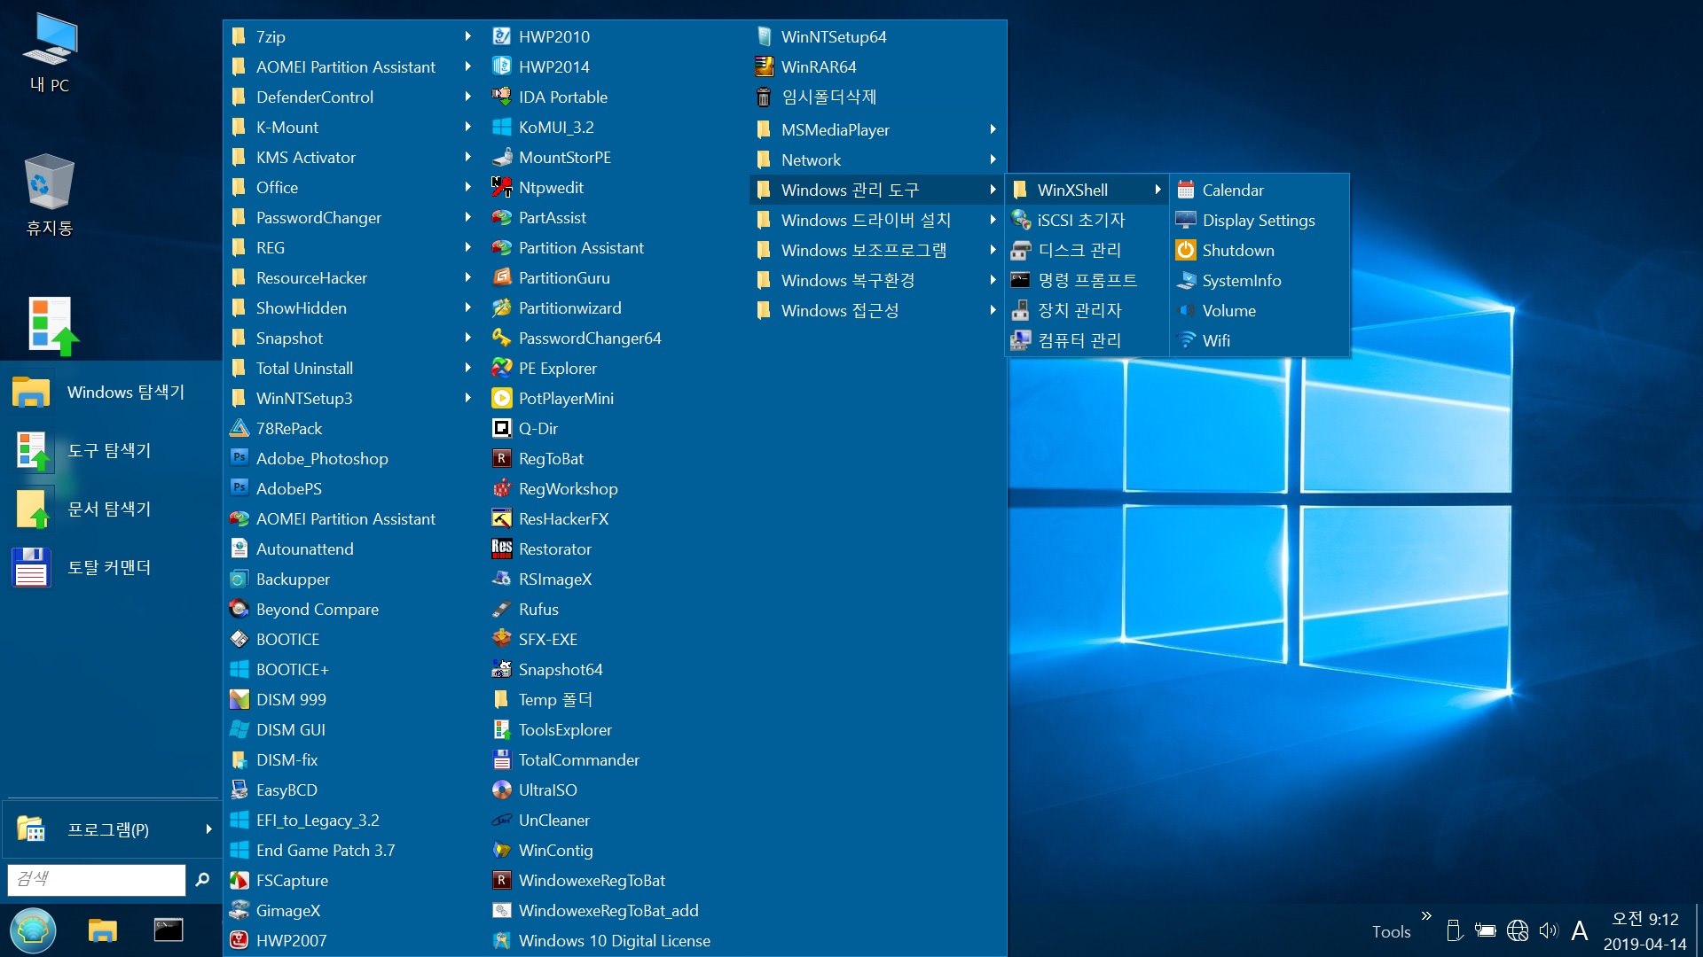Viewport: 1703px width, 957px height.
Task: Click Calendar in WinXShell submenu
Action: (x=1233, y=190)
